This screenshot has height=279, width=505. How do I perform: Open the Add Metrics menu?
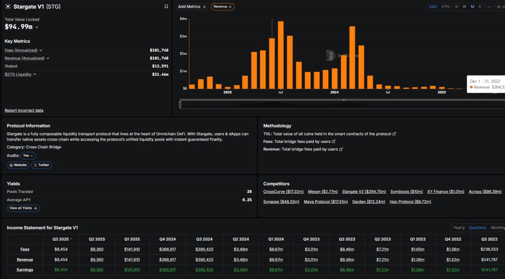[x=192, y=7]
